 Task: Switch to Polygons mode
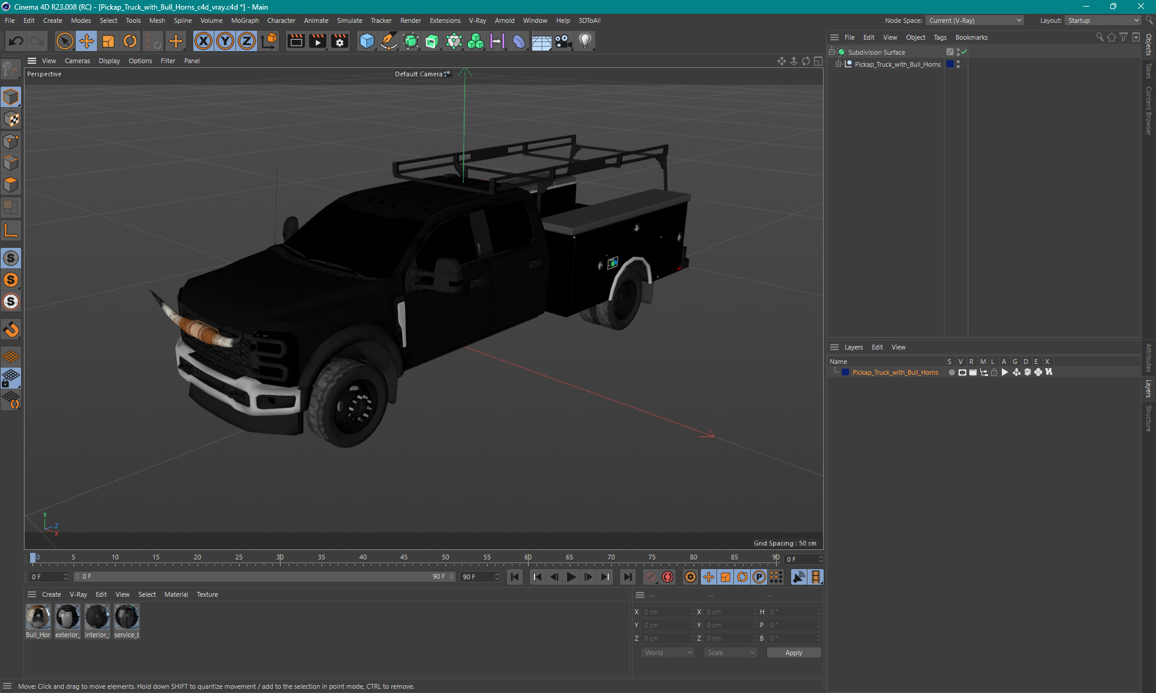[x=11, y=185]
